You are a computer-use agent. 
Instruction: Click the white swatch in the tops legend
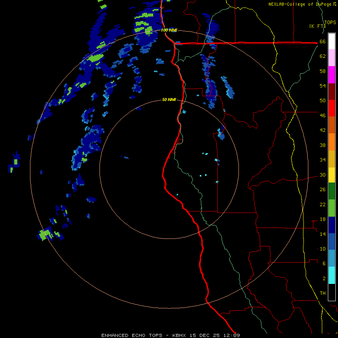(332, 41)
